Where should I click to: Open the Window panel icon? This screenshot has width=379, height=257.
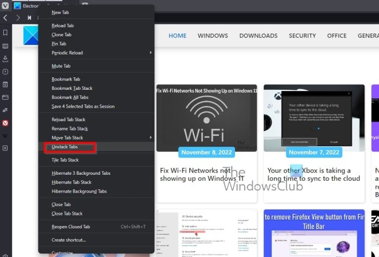[5, 97]
